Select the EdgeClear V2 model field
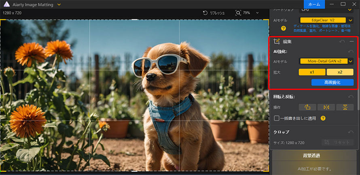 pyautogui.click(x=323, y=20)
